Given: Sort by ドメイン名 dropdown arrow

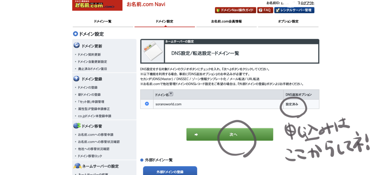Looking at the screenshot, I should [171, 94].
